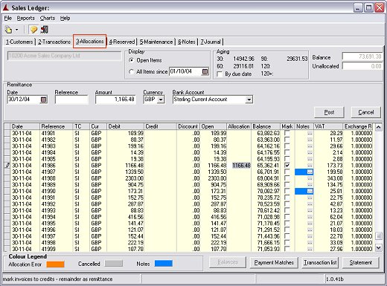Click the exit door toolbar icon
387x286 pixels.
45,30
